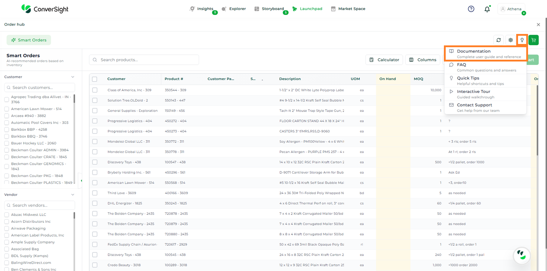Viewport: 547px width, 271px height.
Task: Select the Claas of America table row checkbox
Action: tap(95, 90)
